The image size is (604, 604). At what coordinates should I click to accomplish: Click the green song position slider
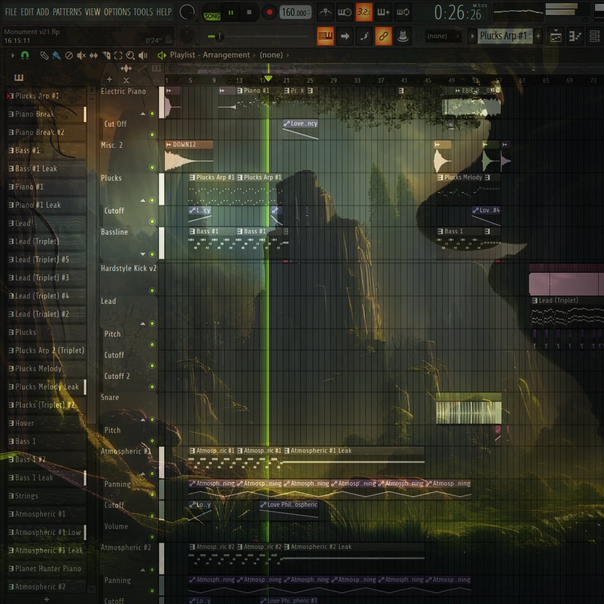pyautogui.click(x=219, y=36)
